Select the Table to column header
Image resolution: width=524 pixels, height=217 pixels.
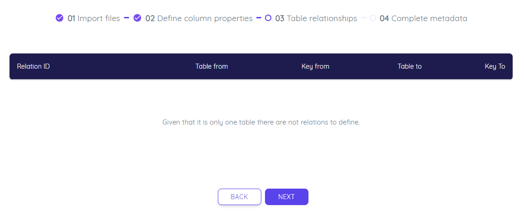click(x=410, y=66)
